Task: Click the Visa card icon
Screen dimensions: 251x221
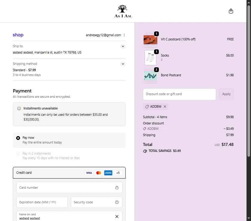Action: 89,173
